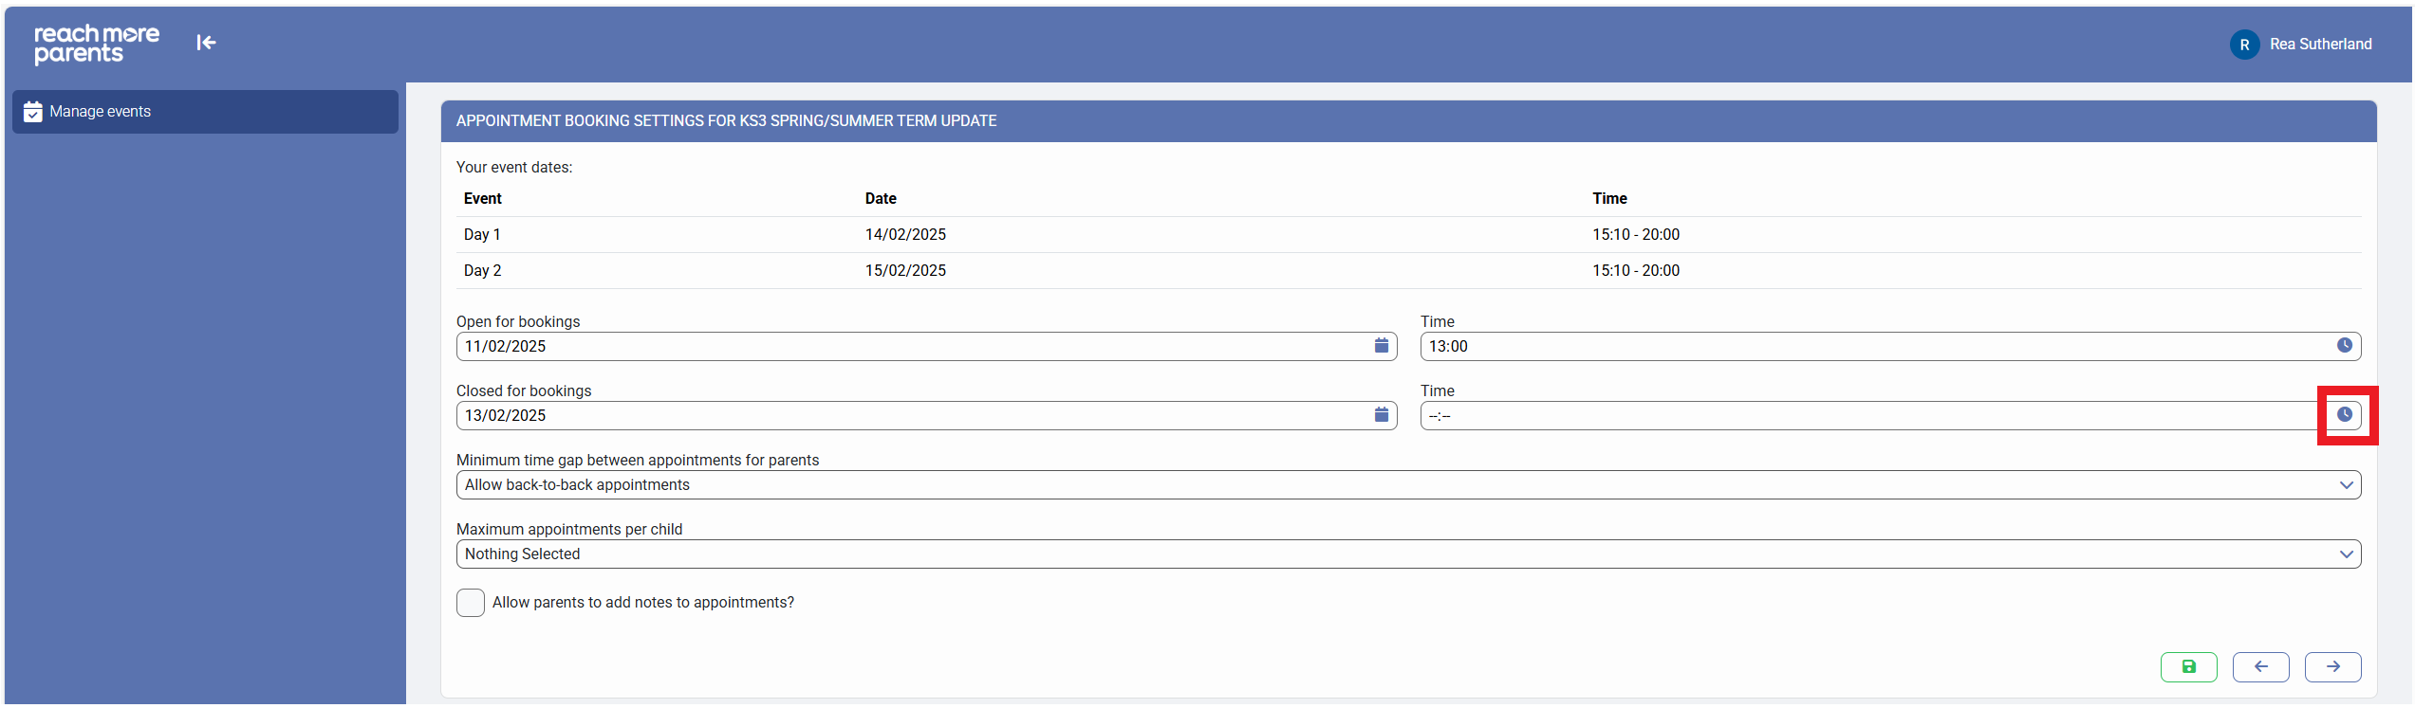The height and width of the screenshot is (708, 2415).
Task: Enable parents adding notes to appointments checkbox
Action: pos(471,603)
